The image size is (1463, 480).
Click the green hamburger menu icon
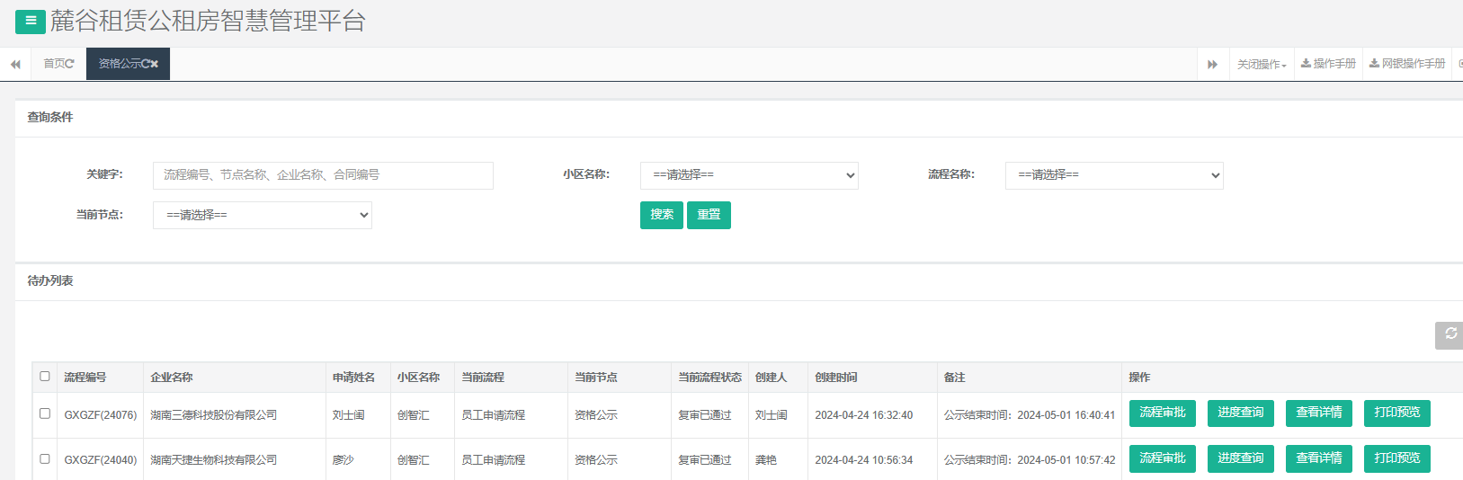[30, 21]
